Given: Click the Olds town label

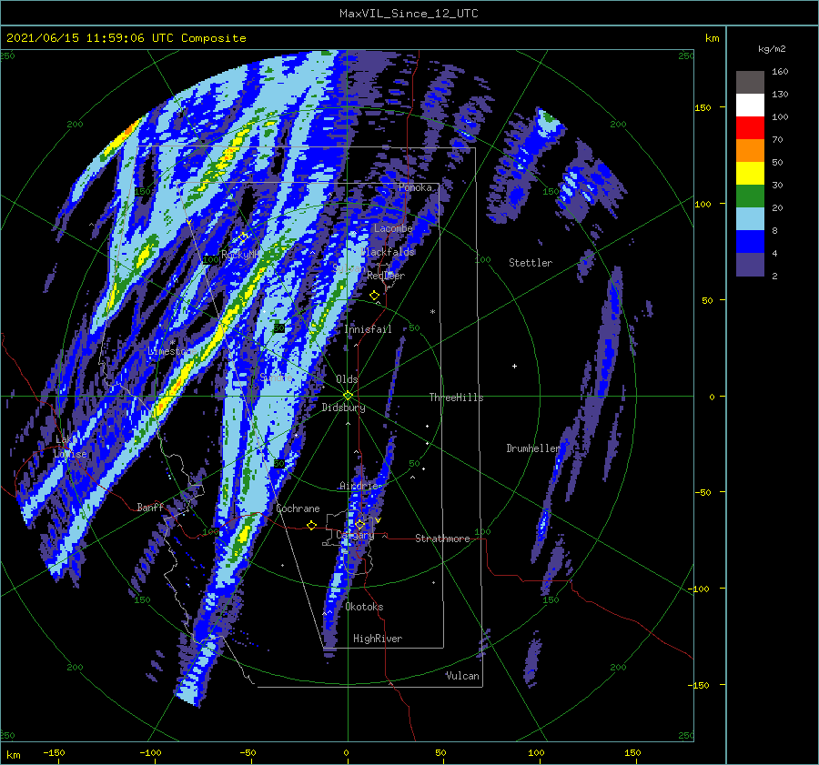Looking at the screenshot, I should [x=347, y=379].
